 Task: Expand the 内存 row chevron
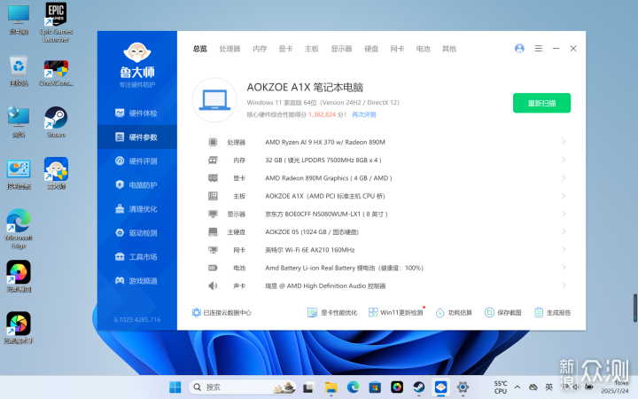click(x=564, y=160)
